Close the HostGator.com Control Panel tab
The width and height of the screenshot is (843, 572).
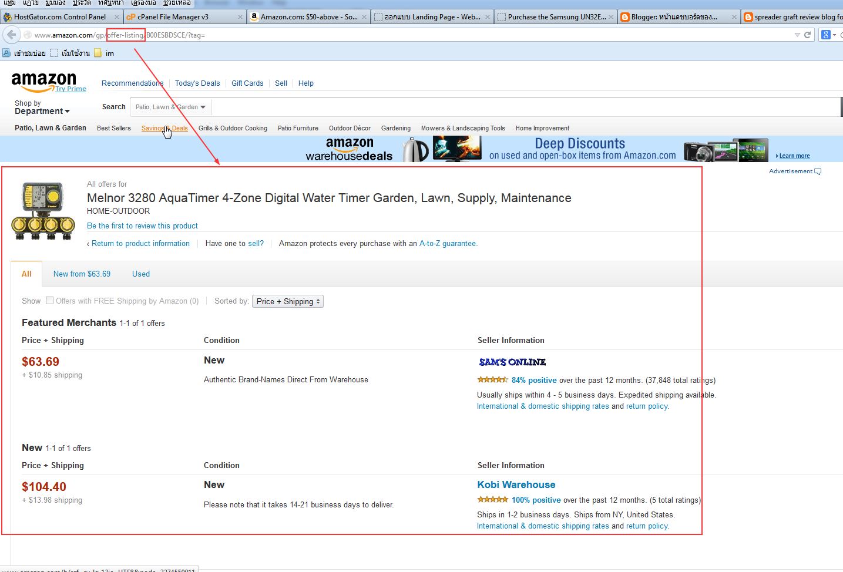click(117, 17)
